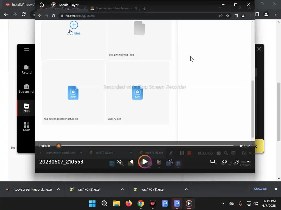Viewport: 281px width, 210px height.
Task: Open the Screenshot section in iTop recorder
Action: (27, 89)
